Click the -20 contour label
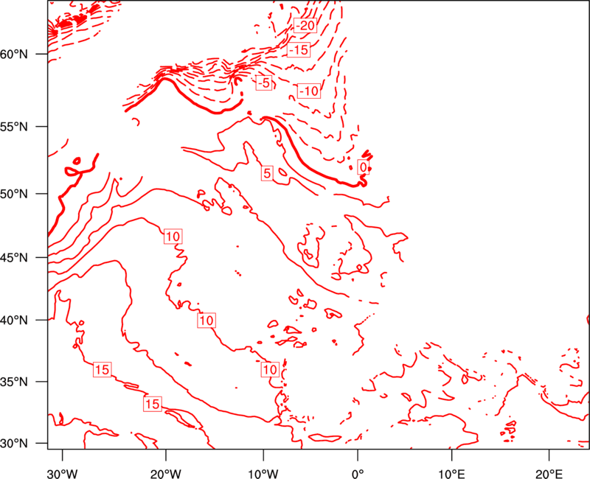This screenshot has height=479, width=590. (305, 26)
